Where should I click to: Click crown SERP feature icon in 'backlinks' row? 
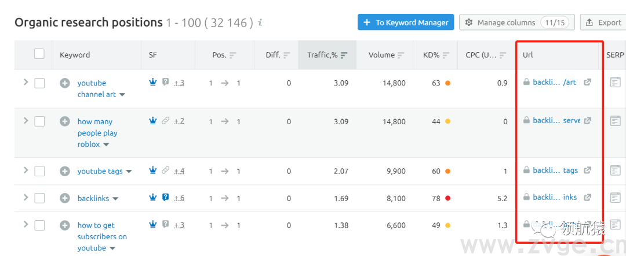152,198
